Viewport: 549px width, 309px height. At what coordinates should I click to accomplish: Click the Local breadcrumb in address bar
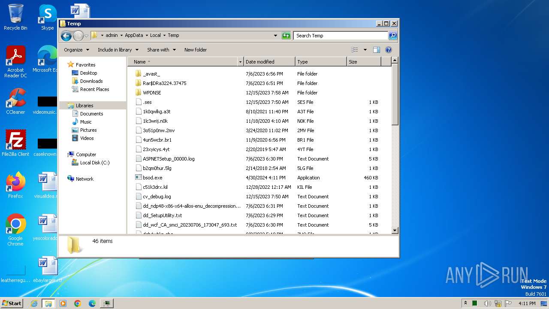click(x=155, y=36)
